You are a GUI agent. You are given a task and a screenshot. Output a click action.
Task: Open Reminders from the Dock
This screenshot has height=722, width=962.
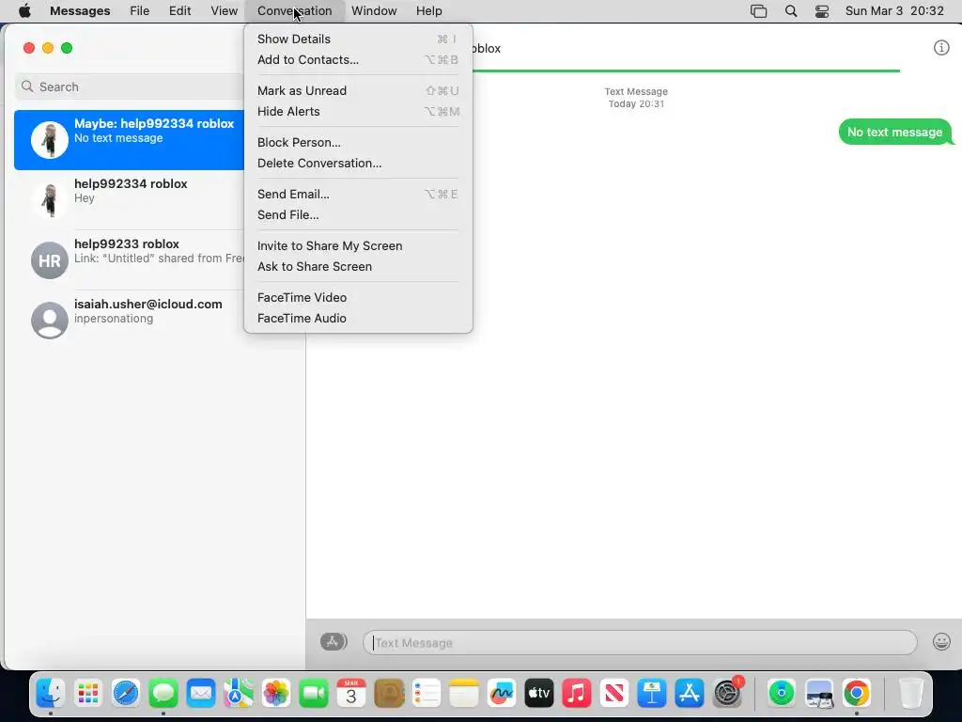click(427, 694)
